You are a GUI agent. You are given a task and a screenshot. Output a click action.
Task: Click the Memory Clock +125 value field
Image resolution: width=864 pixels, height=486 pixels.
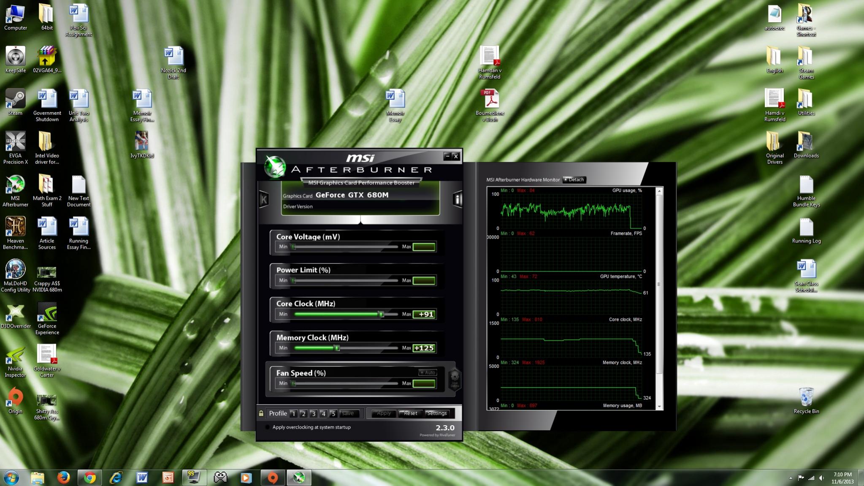pos(424,348)
